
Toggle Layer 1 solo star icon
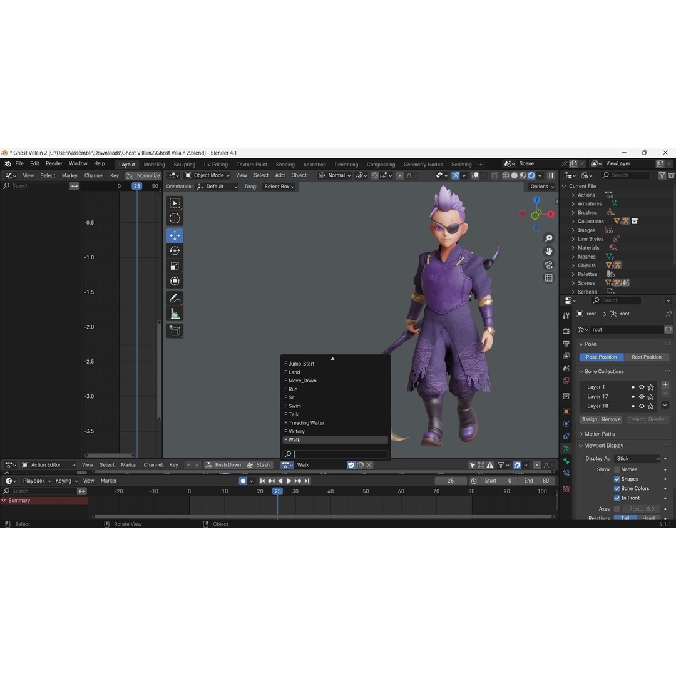click(650, 387)
